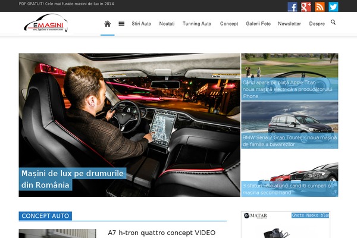Open the MATAR advertisement banner

[286, 225]
